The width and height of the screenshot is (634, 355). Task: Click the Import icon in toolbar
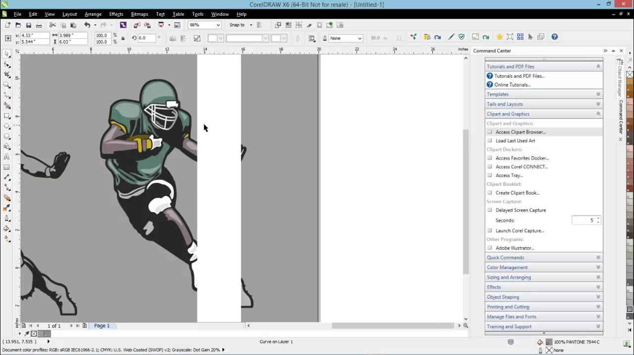pyautogui.click(x=137, y=25)
